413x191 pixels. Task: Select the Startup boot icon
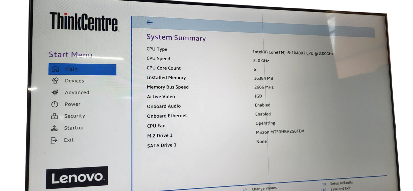[x=54, y=128]
